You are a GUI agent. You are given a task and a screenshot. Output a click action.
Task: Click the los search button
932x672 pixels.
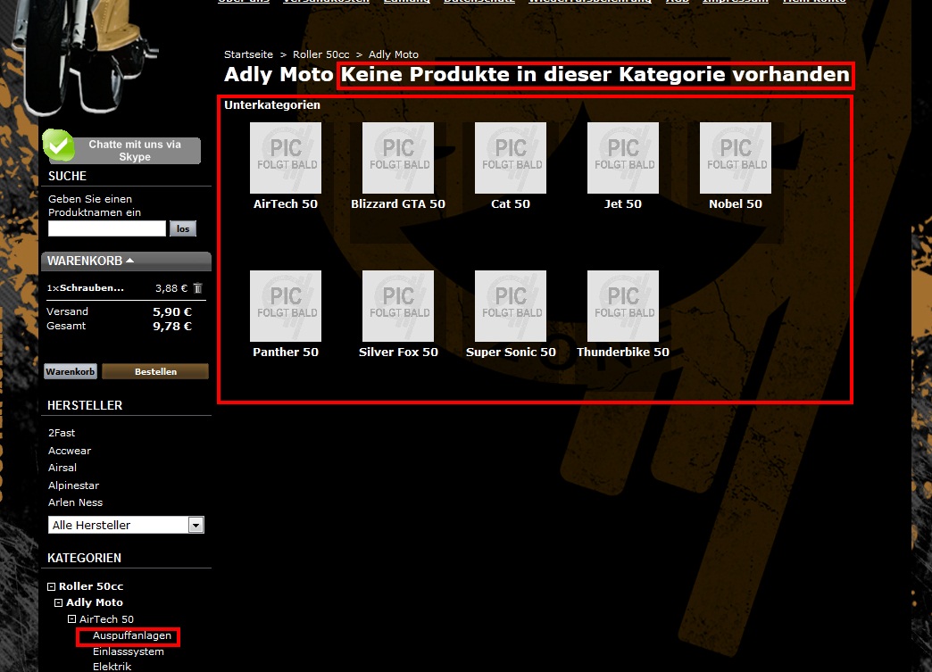(183, 228)
